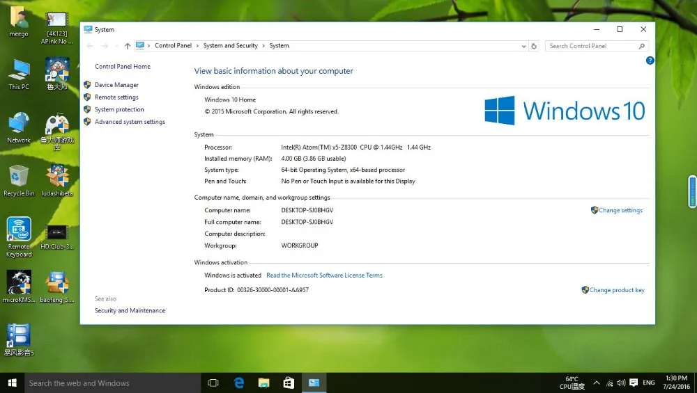Open System protection link

tap(119, 109)
